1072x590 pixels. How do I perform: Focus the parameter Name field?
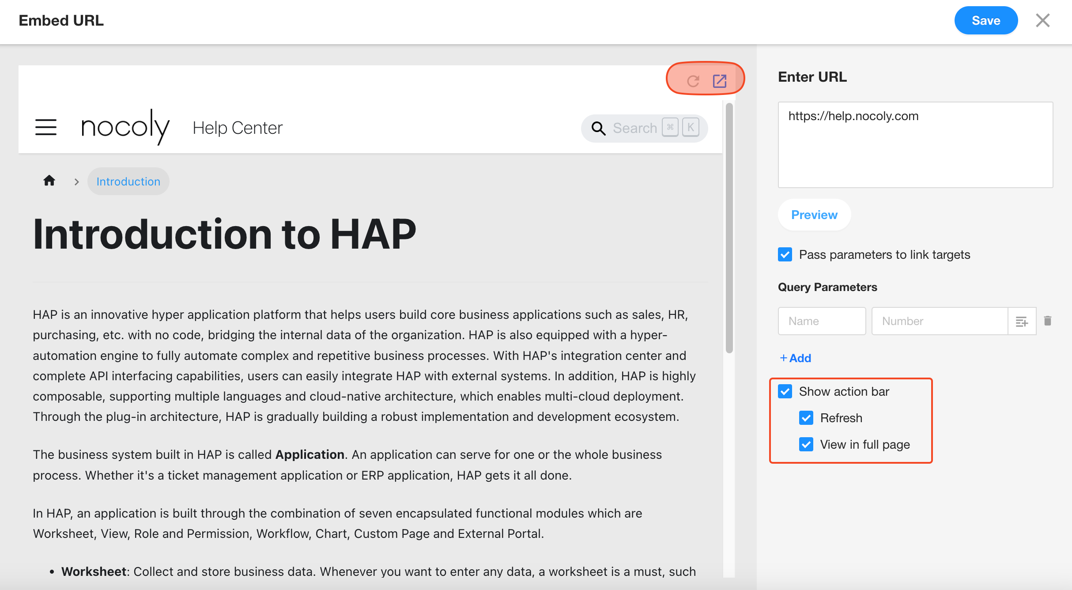click(822, 321)
